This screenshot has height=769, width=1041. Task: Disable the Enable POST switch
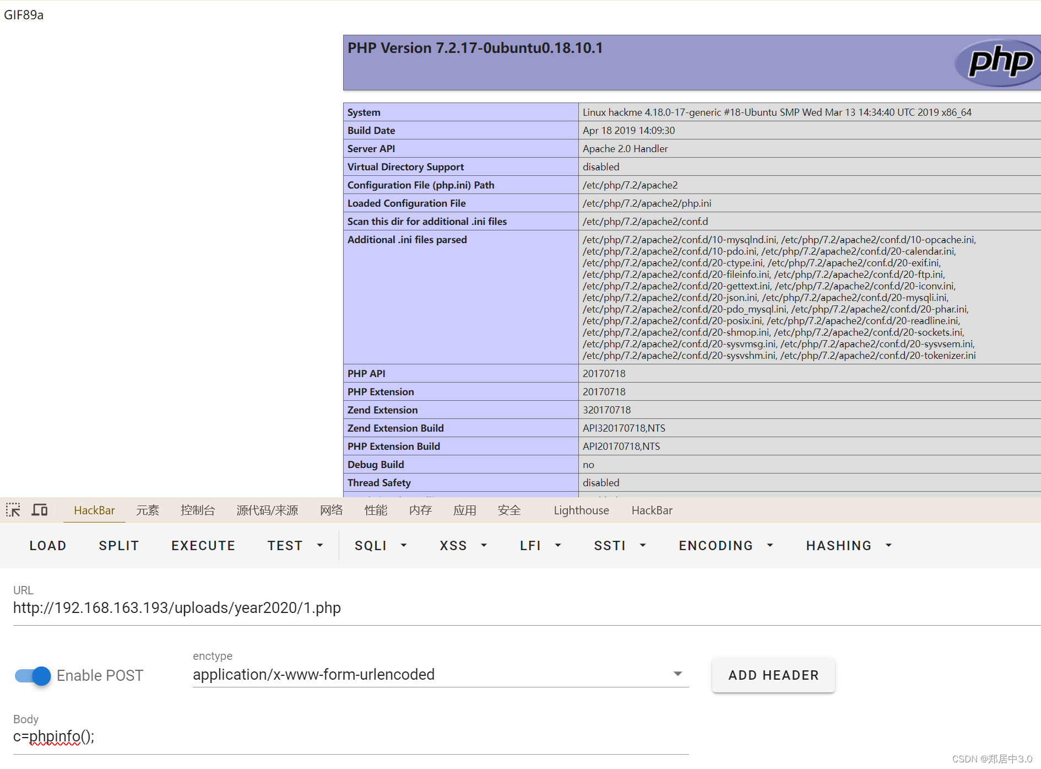pos(32,675)
